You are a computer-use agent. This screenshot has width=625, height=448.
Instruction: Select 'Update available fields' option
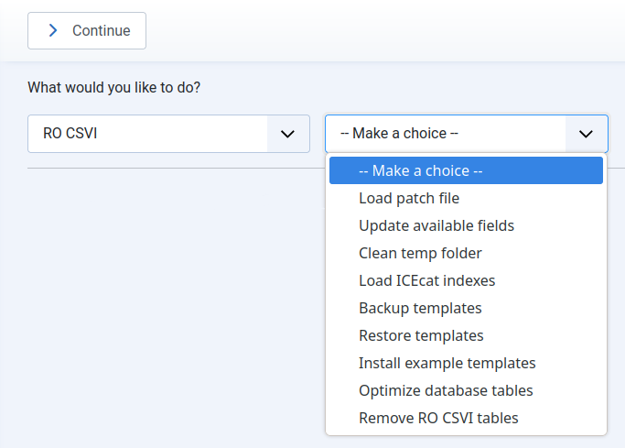[x=436, y=225]
